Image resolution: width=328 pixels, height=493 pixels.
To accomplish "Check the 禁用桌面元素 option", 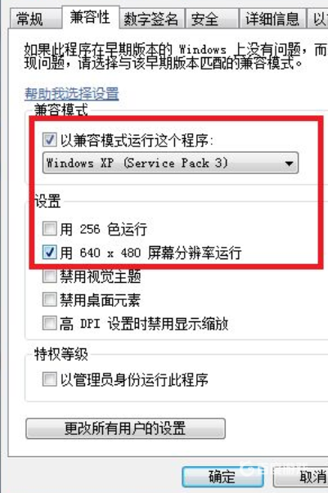I will [x=50, y=299].
